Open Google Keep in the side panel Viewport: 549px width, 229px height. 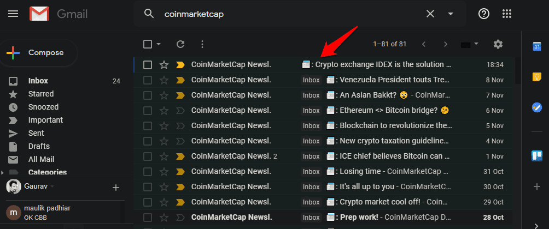pyautogui.click(x=536, y=77)
